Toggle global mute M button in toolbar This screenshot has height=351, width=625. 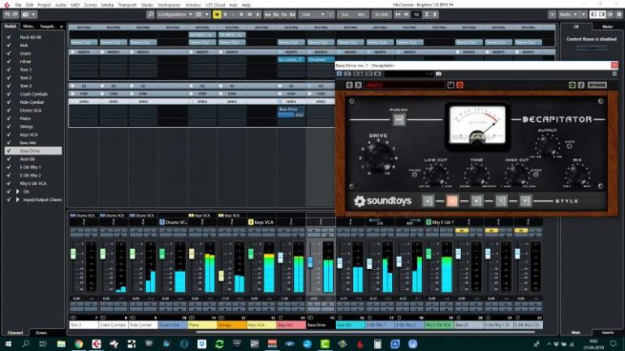pos(217,15)
